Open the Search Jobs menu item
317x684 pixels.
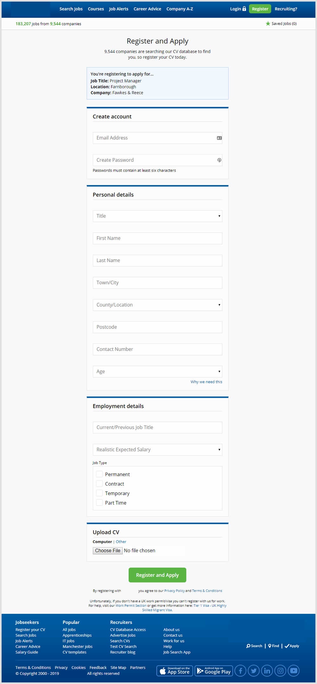[71, 9]
